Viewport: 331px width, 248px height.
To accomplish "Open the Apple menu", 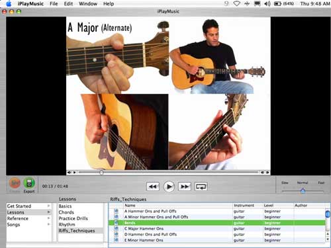I will [9, 4].
